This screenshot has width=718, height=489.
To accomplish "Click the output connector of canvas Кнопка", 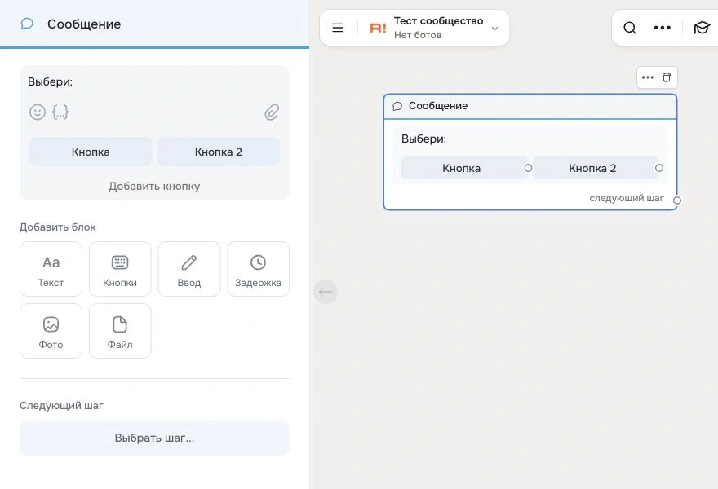I will 528,168.
